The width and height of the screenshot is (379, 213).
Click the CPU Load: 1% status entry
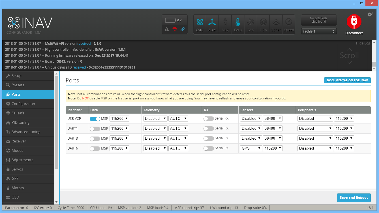(101, 208)
